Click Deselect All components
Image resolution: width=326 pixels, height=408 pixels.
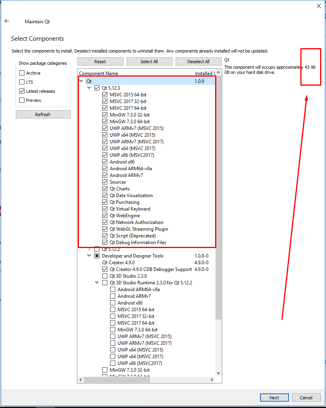[x=199, y=61]
